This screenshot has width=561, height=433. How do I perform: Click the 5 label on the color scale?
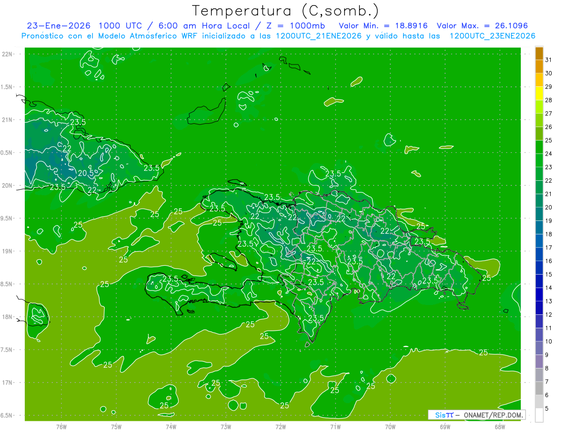[x=547, y=409]
